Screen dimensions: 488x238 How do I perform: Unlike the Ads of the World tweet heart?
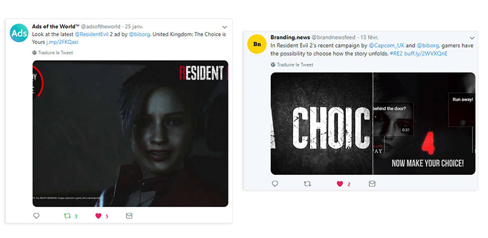[x=98, y=215]
